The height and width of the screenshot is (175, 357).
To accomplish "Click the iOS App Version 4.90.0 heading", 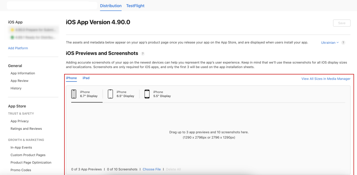I will [98, 22].
